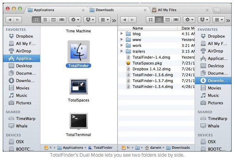
Task: Open Music in the right sidebar
Action: coord(210,95)
